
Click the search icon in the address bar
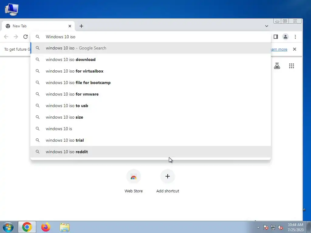coord(37,37)
